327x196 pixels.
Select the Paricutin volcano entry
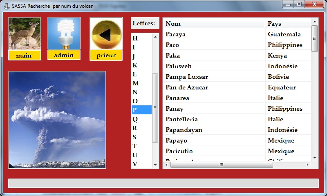click(x=214, y=151)
